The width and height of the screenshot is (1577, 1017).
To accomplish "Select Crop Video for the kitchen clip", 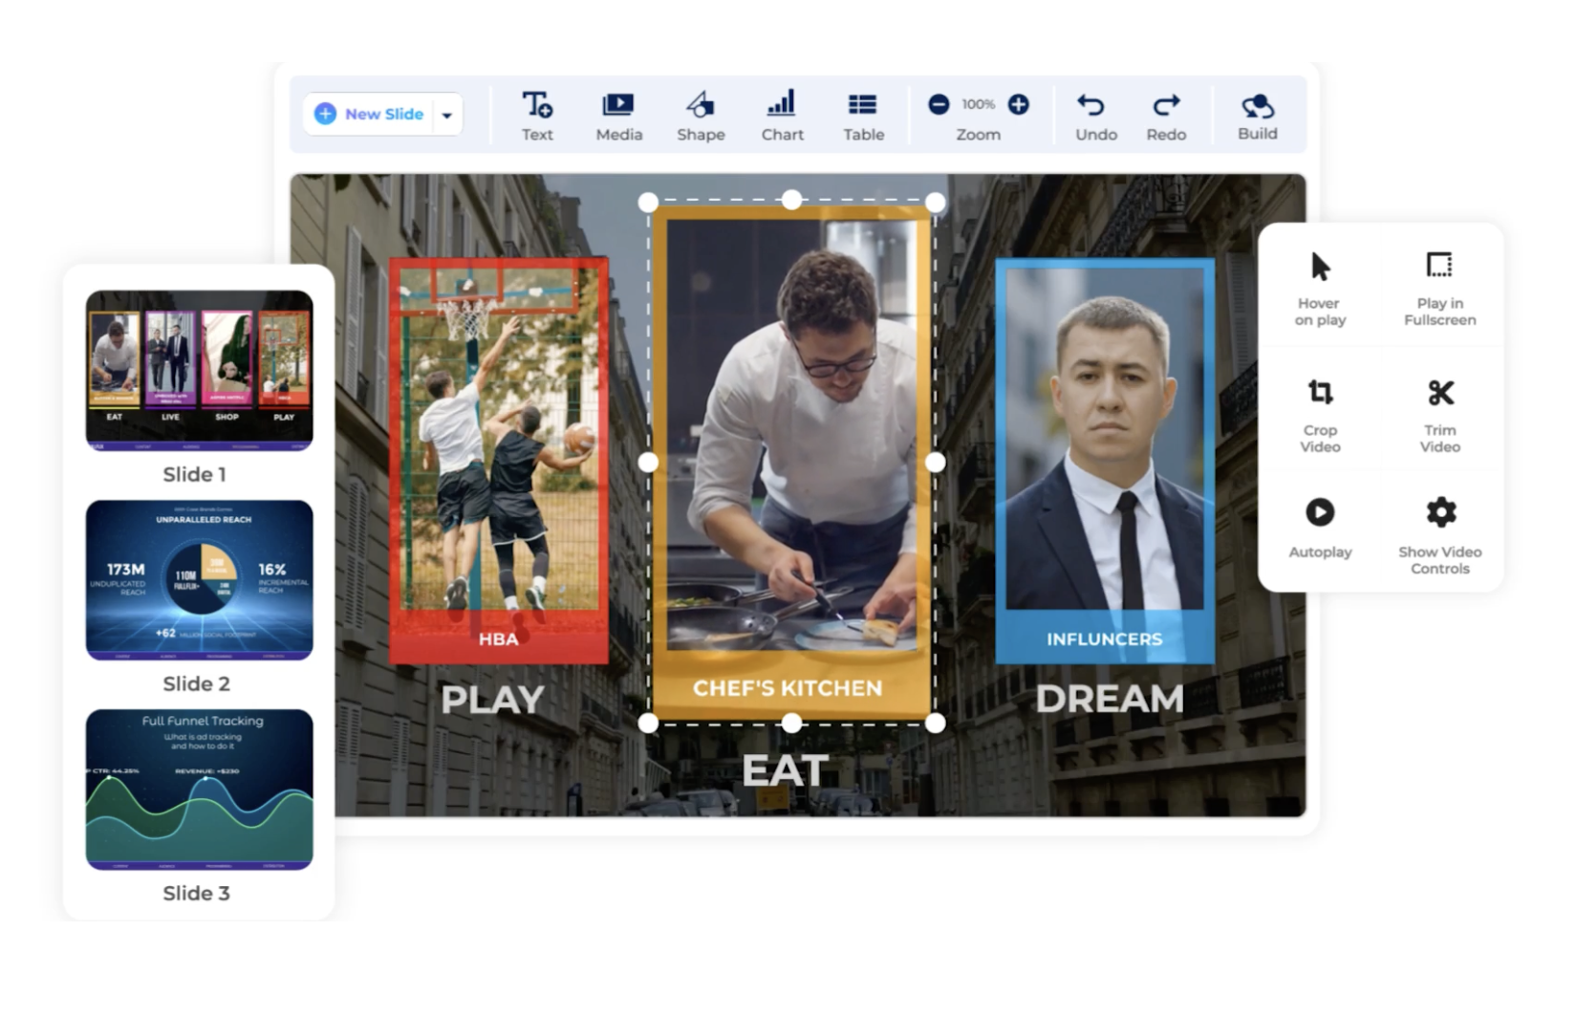I will (x=1320, y=413).
